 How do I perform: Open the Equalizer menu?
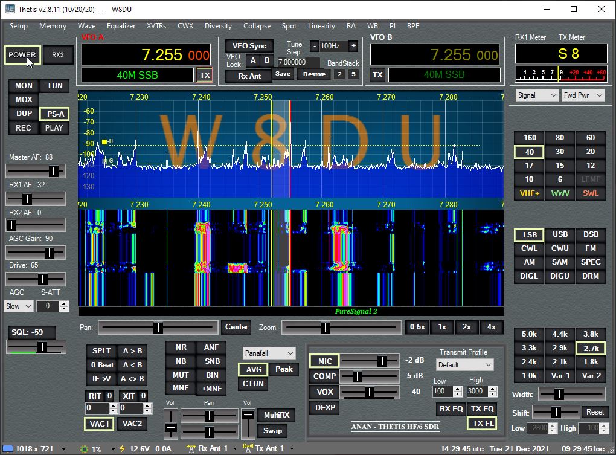(x=121, y=26)
